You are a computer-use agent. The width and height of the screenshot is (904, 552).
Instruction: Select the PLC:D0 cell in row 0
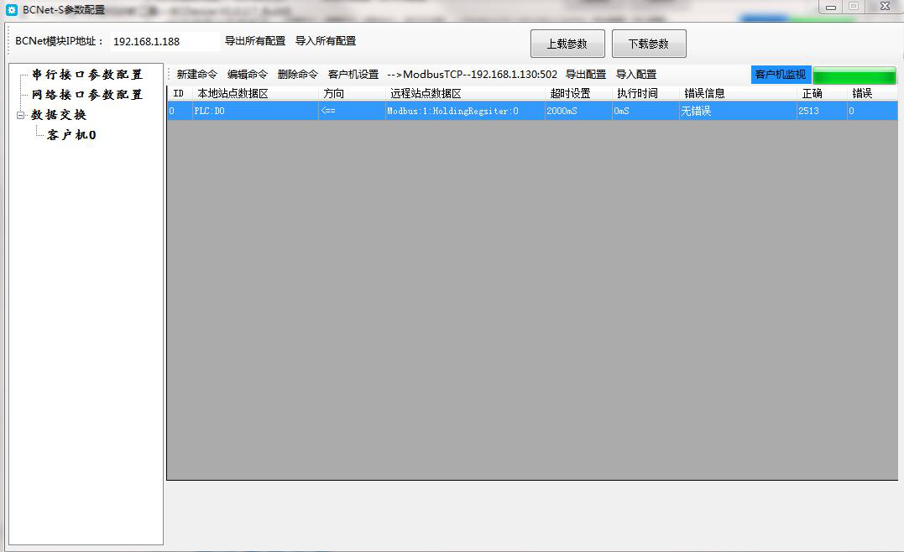tap(255, 111)
